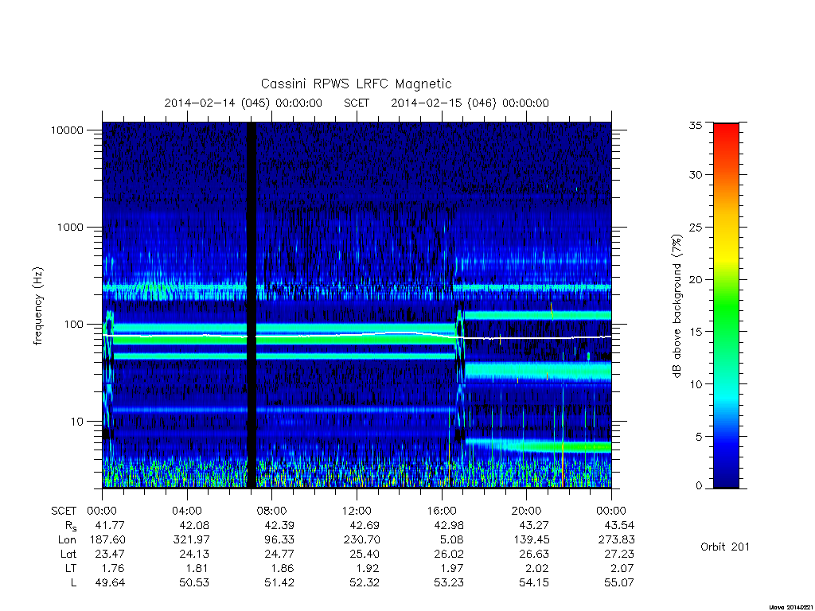The width and height of the screenshot is (815, 611).
Task: Click the 'Rs' row label
Action: [70, 526]
